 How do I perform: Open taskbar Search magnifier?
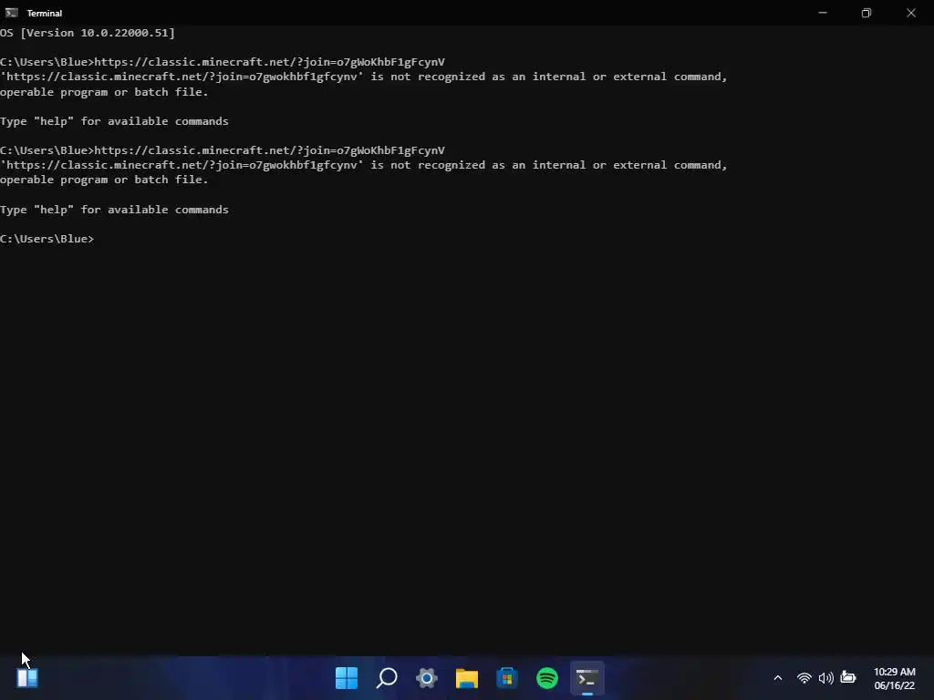pyautogui.click(x=387, y=677)
